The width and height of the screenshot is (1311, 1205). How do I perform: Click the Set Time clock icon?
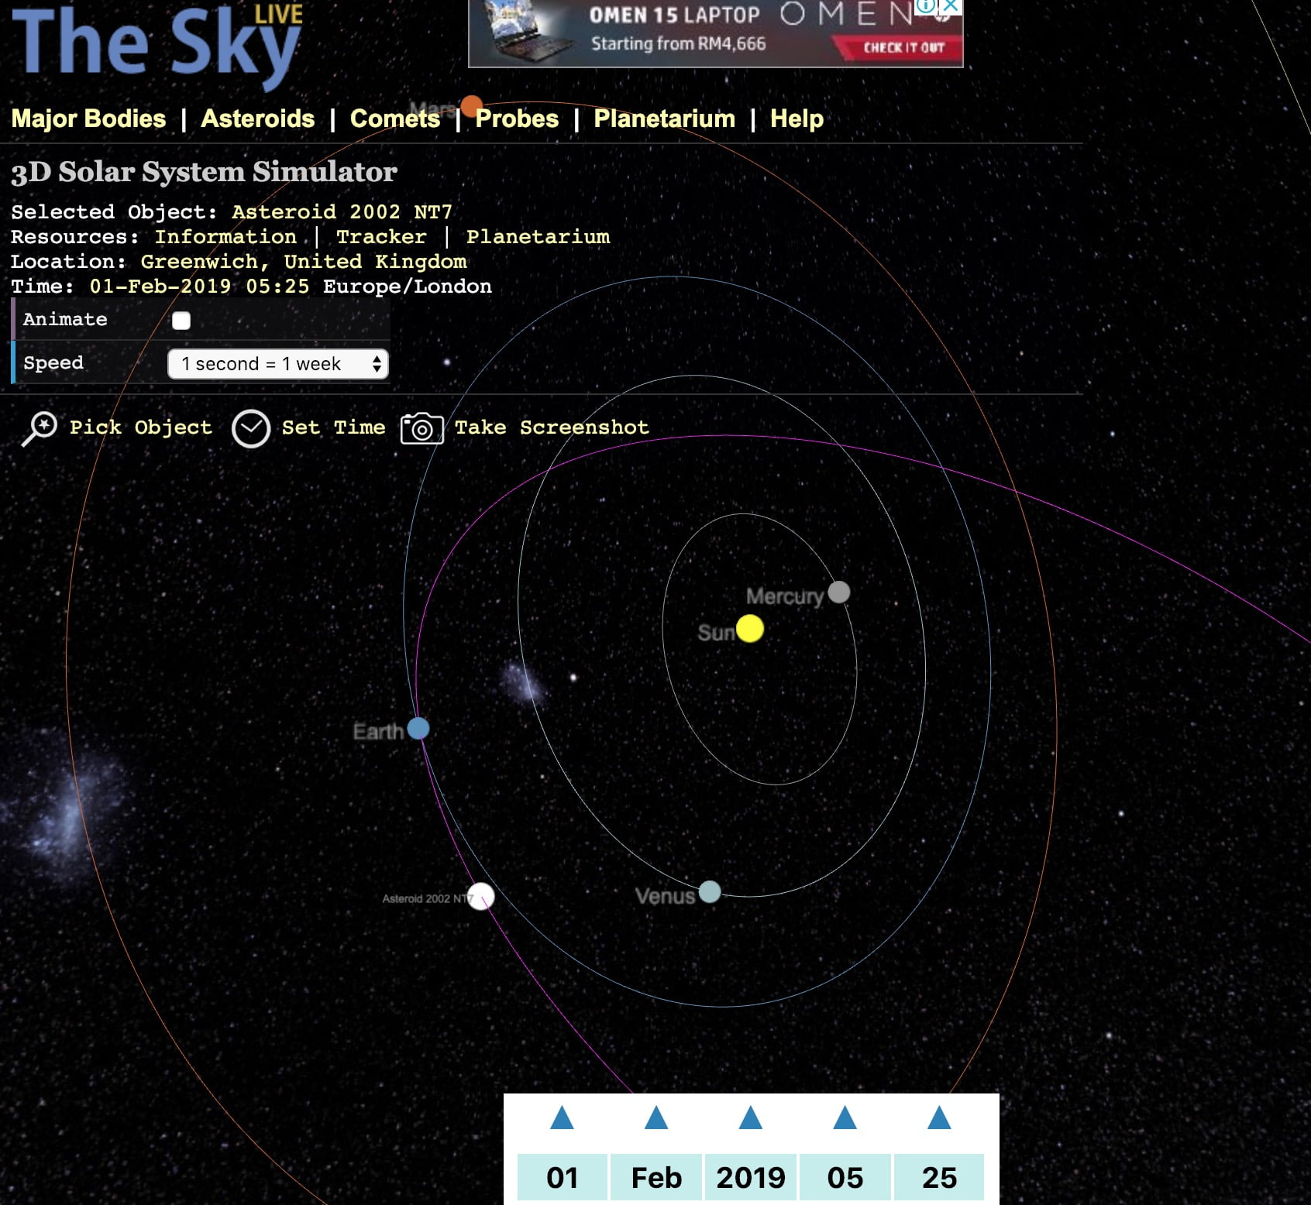[251, 428]
